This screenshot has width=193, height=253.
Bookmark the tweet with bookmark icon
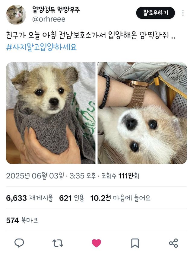pos(135,243)
